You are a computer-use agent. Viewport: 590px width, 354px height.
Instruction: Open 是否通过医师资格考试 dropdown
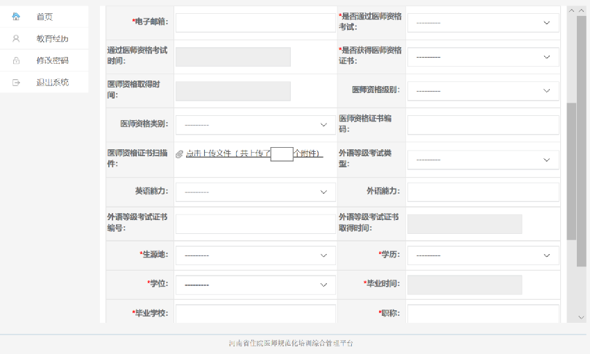[483, 23]
